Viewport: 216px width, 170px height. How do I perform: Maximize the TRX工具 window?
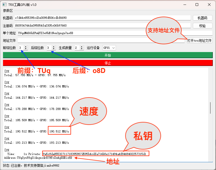(197, 5)
